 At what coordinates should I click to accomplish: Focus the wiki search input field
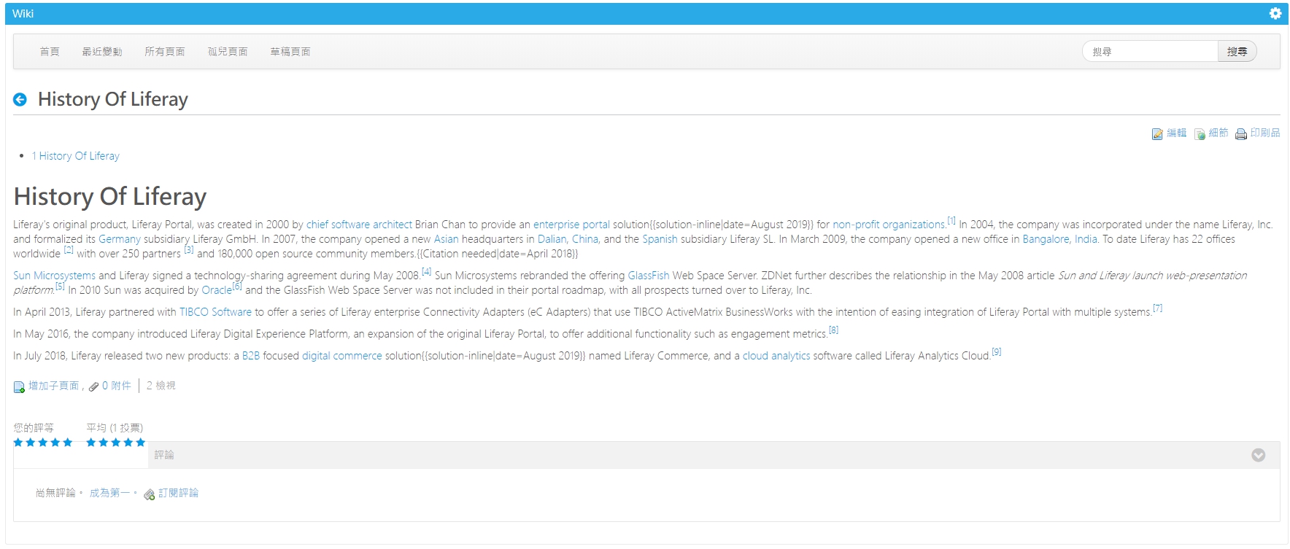click(1151, 52)
